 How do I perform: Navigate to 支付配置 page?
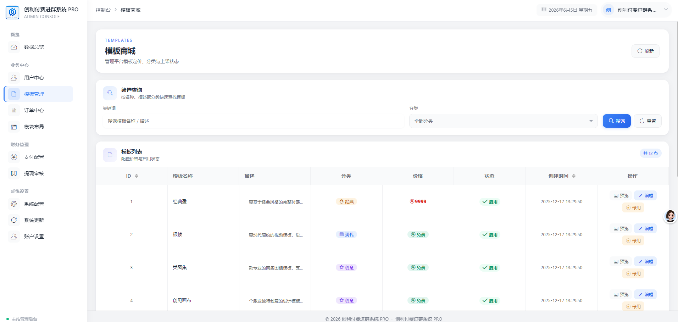[x=38, y=157]
